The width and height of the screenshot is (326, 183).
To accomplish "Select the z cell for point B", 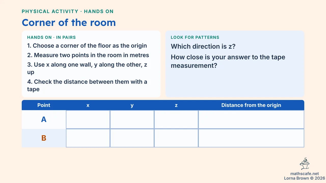I will point(176,138).
